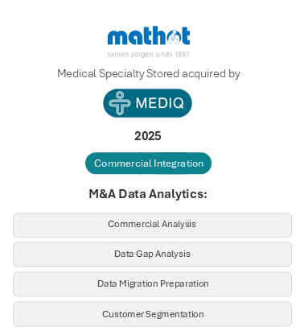Viewport: 304px width, 335px height.
Task: Click the Commercial Integration teal pill
Action: (x=148, y=163)
